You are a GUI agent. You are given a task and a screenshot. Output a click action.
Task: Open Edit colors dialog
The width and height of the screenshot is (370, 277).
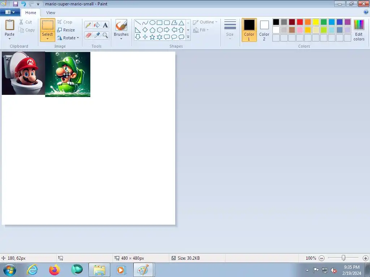(x=359, y=30)
